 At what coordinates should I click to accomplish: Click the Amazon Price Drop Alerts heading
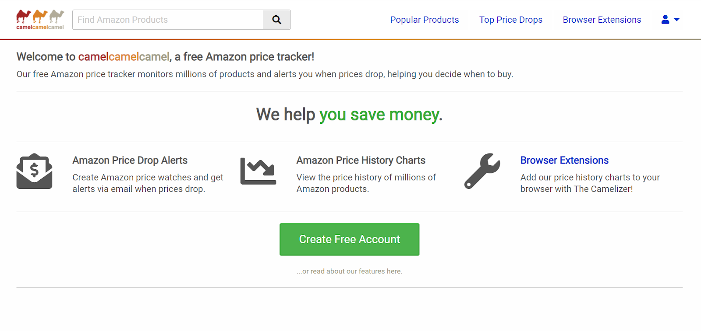pyautogui.click(x=130, y=160)
